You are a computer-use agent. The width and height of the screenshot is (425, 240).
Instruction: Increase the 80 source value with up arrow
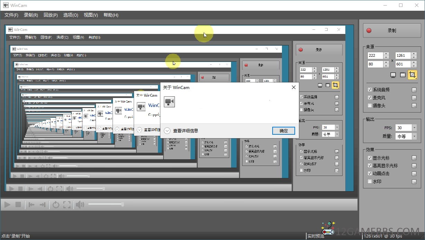tap(386, 62)
